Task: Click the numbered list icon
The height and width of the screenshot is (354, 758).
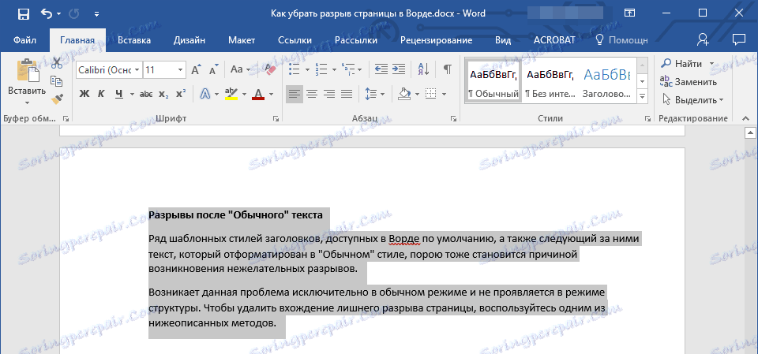Action: pyautogui.click(x=320, y=69)
